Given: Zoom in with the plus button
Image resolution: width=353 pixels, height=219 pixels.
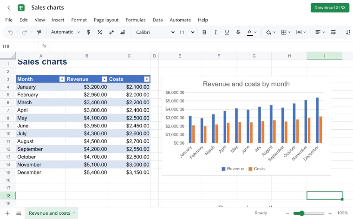Looking at the screenshot, I should (330, 213).
